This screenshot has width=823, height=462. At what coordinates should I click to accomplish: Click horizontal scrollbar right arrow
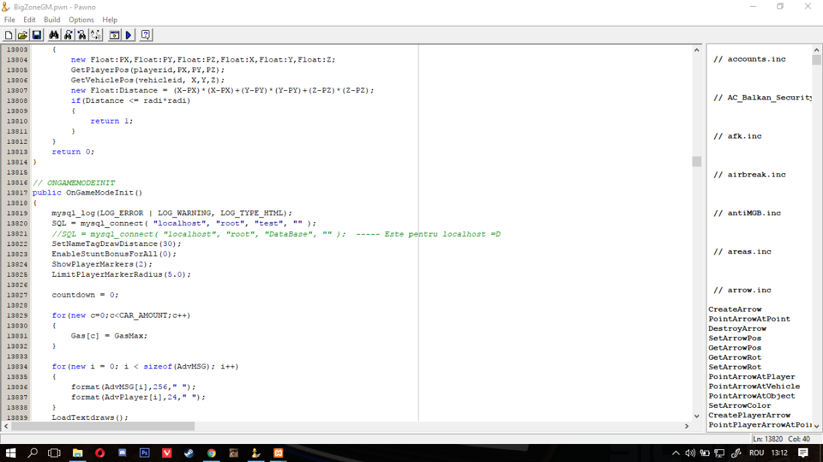pos(686,426)
